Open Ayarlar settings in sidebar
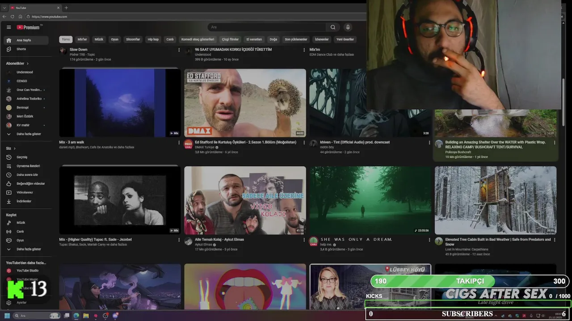Screen dimensions: 572x321 tap(25, 302)
